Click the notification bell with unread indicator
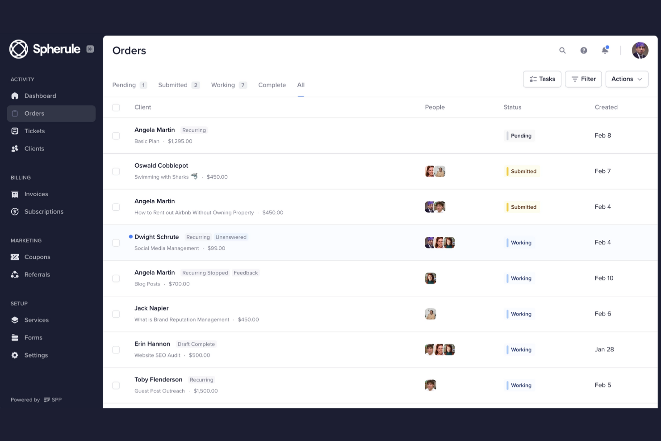The height and width of the screenshot is (441, 661). point(605,50)
